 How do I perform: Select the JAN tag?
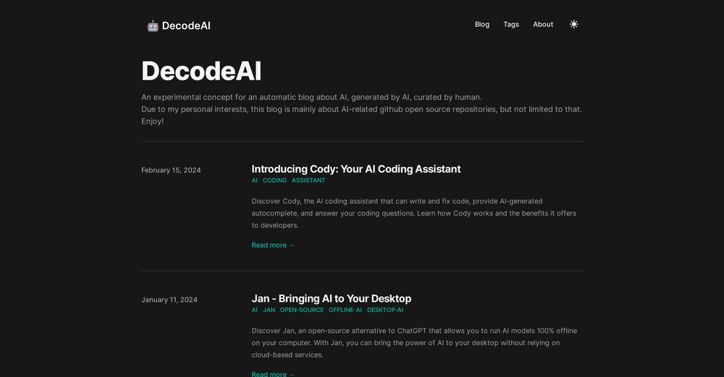point(269,310)
